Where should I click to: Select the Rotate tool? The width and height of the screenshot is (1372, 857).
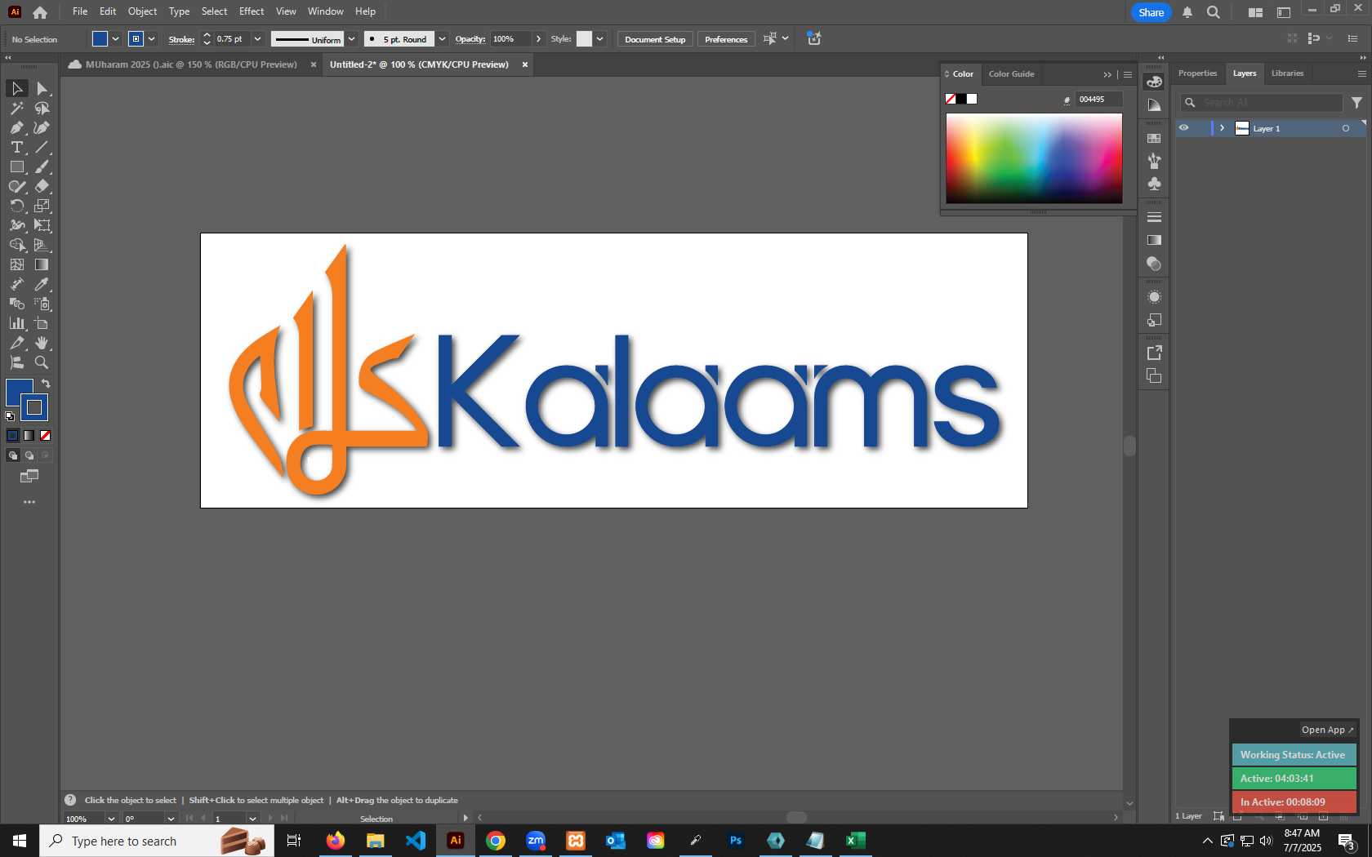16,206
